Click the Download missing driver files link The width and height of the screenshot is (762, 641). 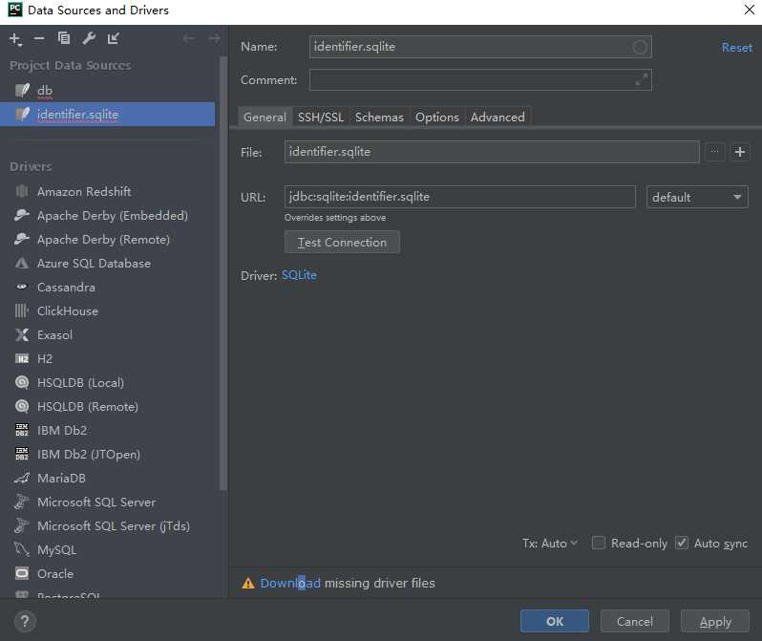click(290, 583)
